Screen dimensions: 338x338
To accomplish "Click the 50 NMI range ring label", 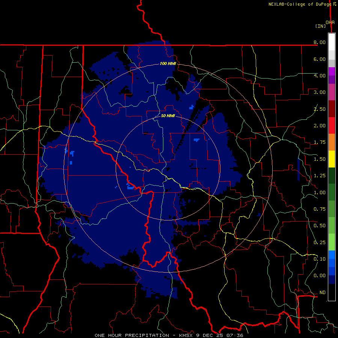I will pos(168,116).
